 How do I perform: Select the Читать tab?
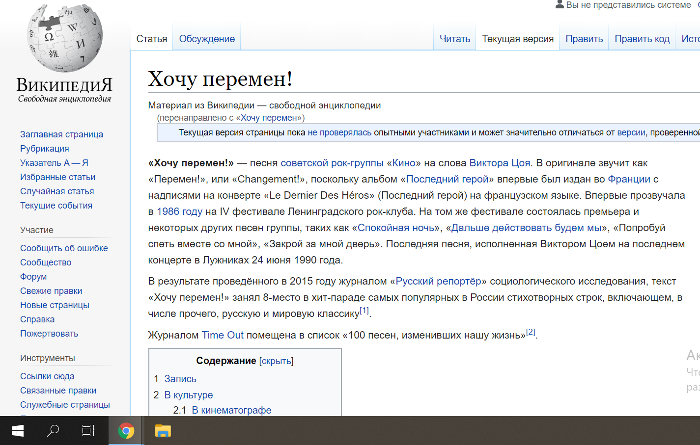[x=455, y=39]
